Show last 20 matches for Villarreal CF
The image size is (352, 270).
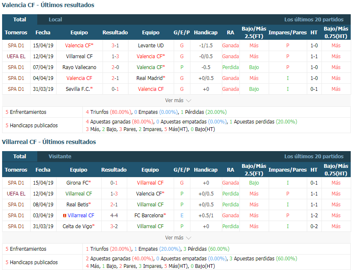(314, 157)
